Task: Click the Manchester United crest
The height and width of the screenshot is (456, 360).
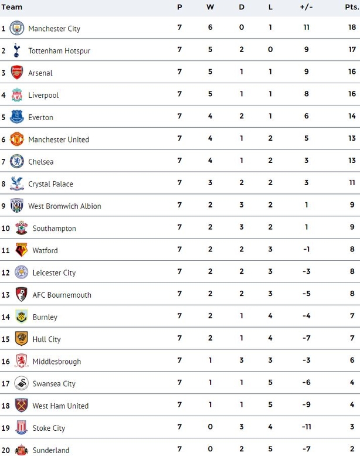Action: [x=17, y=139]
